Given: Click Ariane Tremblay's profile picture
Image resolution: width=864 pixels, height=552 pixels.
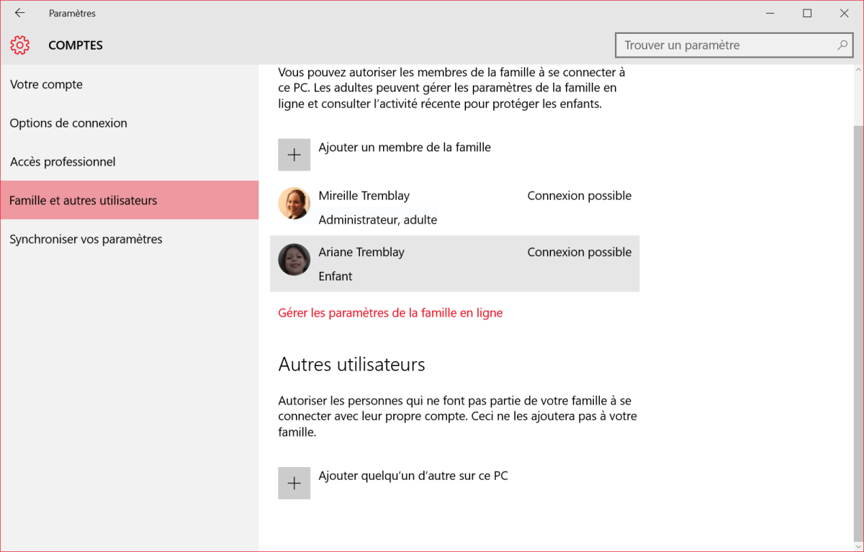Looking at the screenshot, I should tap(294, 260).
